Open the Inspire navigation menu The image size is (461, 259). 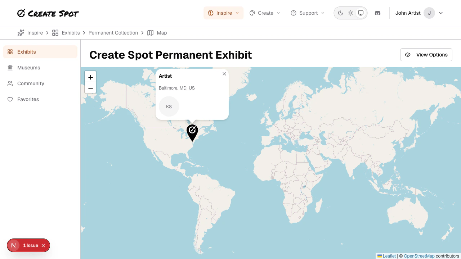click(x=223, y=13)
